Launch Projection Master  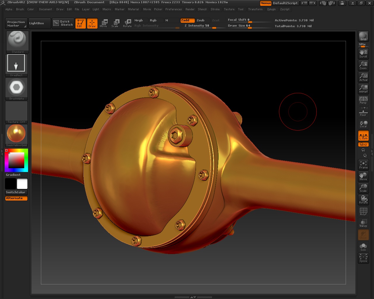[16, 23]
